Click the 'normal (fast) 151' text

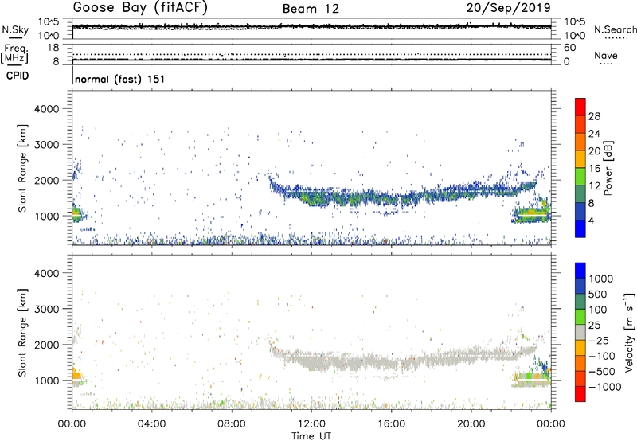click(120, 79)
